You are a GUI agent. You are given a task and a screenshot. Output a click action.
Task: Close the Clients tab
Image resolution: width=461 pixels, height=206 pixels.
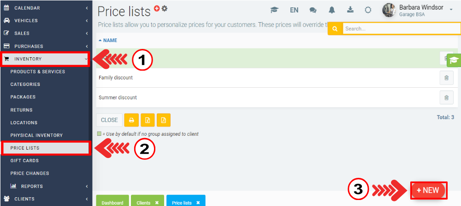click(157, 203)
